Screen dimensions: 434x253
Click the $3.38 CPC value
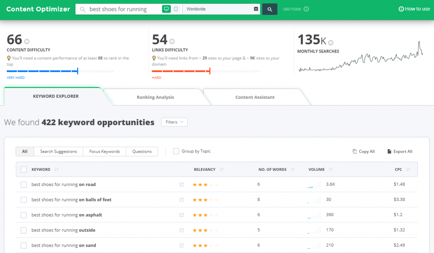[399, 199]
